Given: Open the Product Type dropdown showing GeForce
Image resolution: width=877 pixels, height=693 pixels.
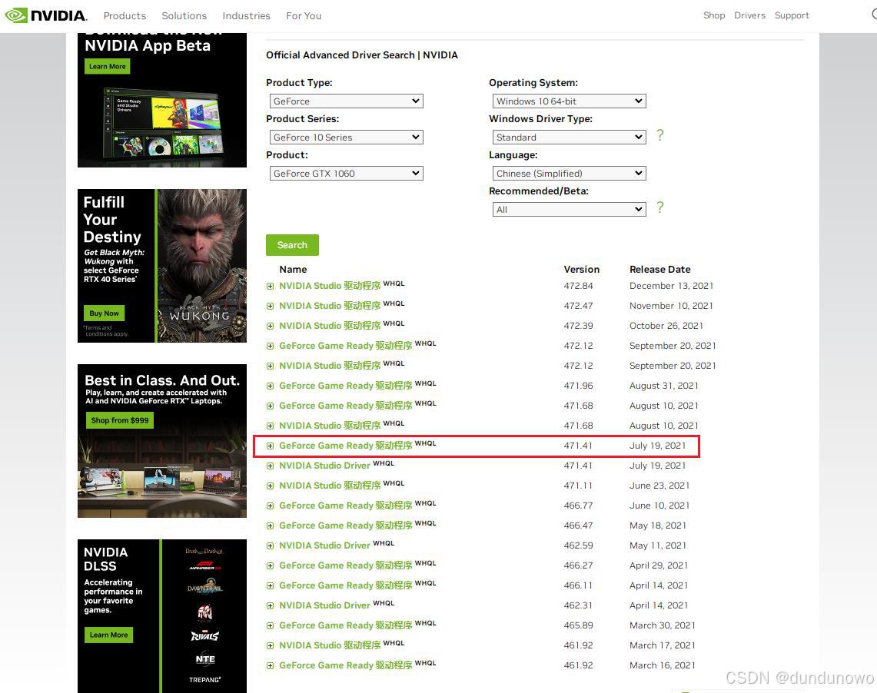Looking at the screenshot, I should click(346, 101).
